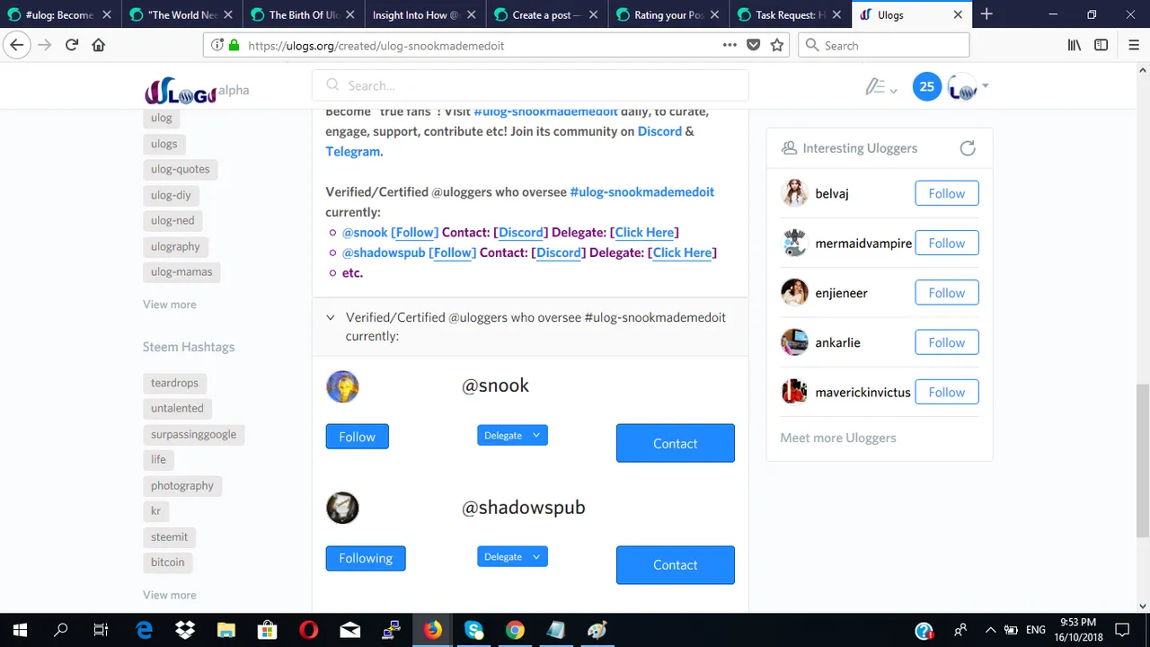The height and width of the screenshot is (647, 1150).
Task: Open Dropbox from the taskbar
Action: click(x=185, y=630)
